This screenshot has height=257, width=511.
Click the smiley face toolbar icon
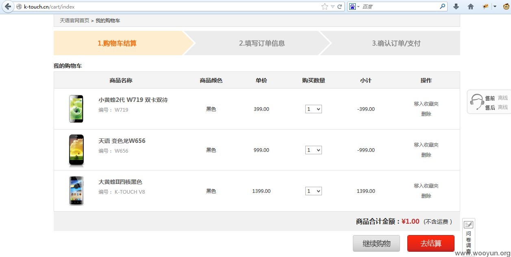click(506, 6)
